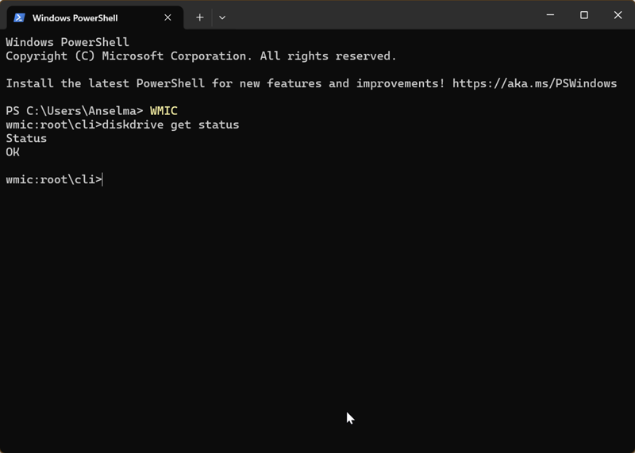The height and width of the screenshot is (453, 635).
Task: Expand the new tab profile dropdown chevron
Action: click(222, 17)
